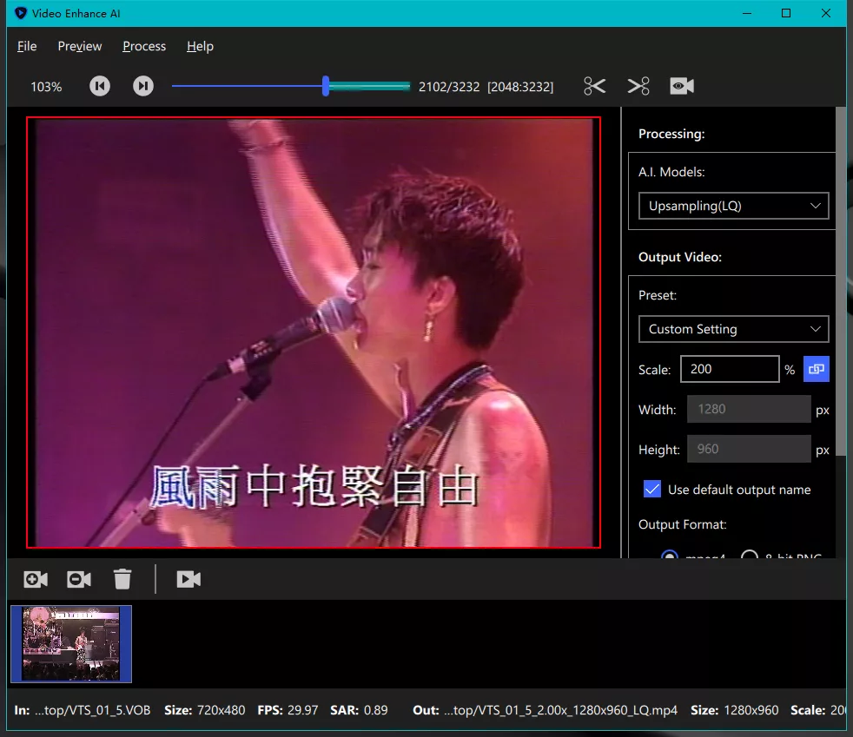Select the mpeg4 output format
Image resolution: width=853 pixels, height=737 pixels.
[669, 556]
